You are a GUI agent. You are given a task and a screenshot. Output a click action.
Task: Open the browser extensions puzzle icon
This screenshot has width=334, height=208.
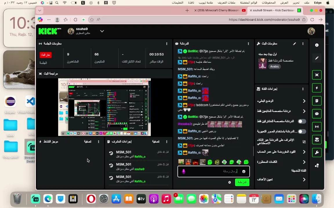[x=75, y=20]
